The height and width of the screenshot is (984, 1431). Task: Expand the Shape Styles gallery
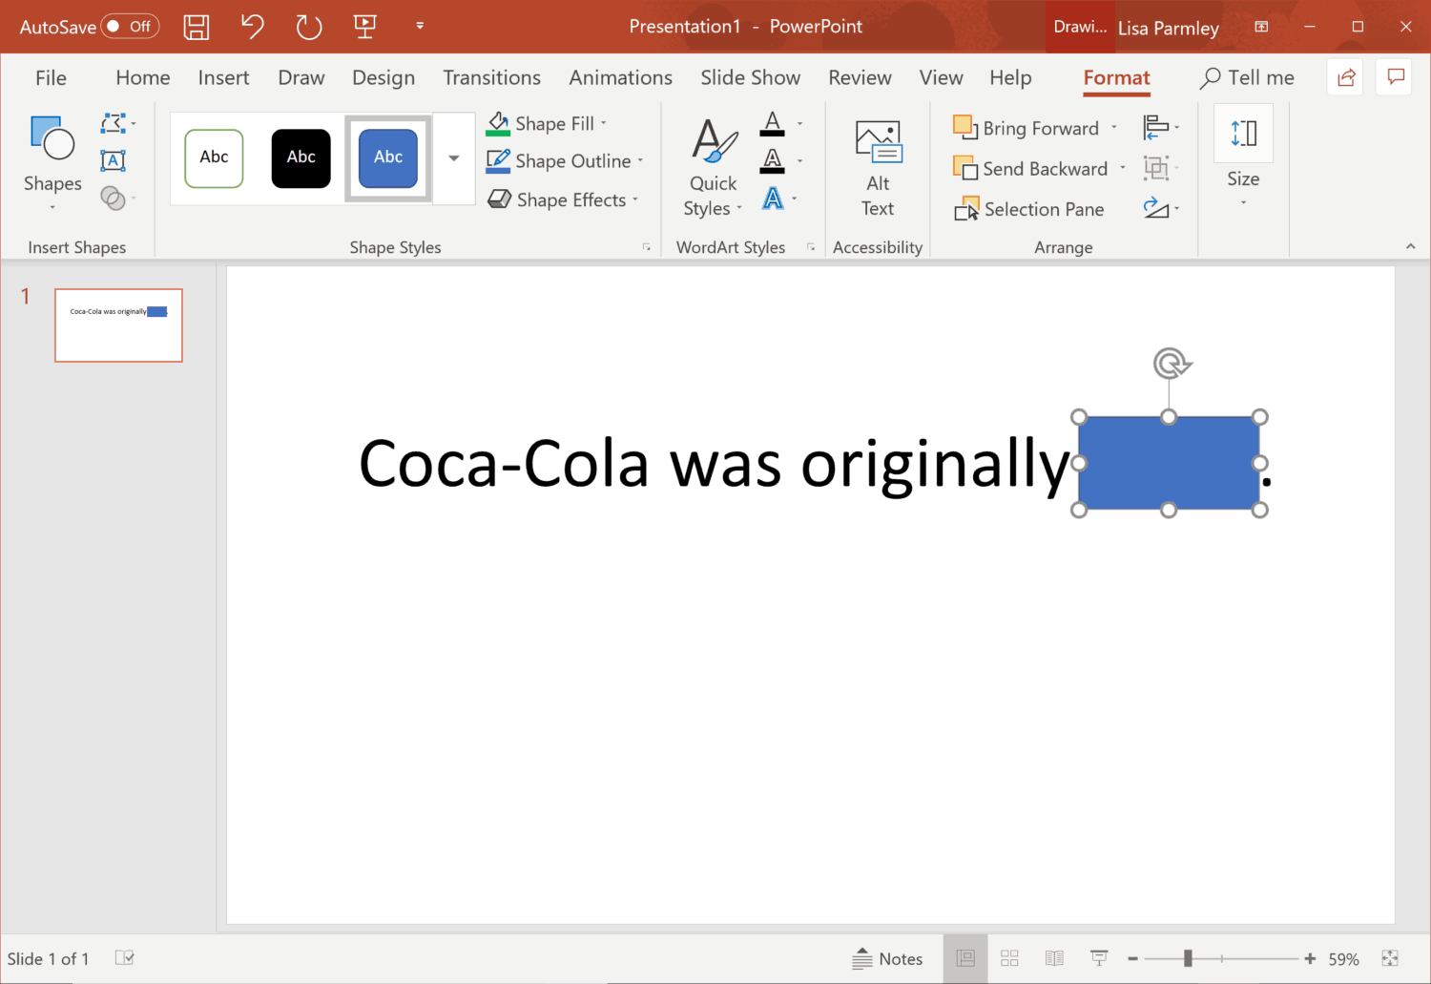454,158
